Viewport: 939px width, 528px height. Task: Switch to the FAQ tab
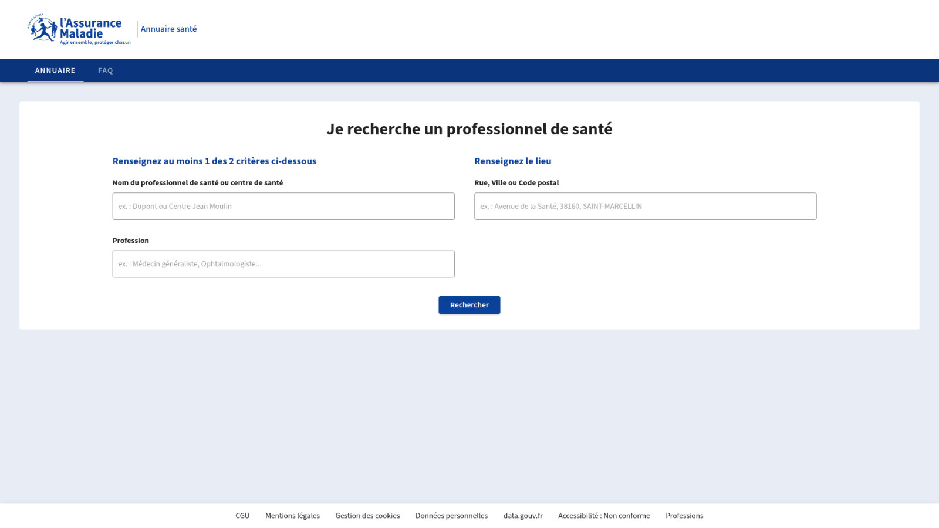106,70
